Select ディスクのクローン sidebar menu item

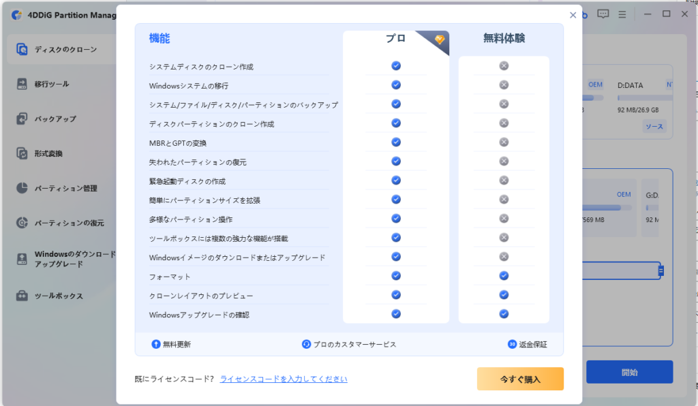point(62,49)
